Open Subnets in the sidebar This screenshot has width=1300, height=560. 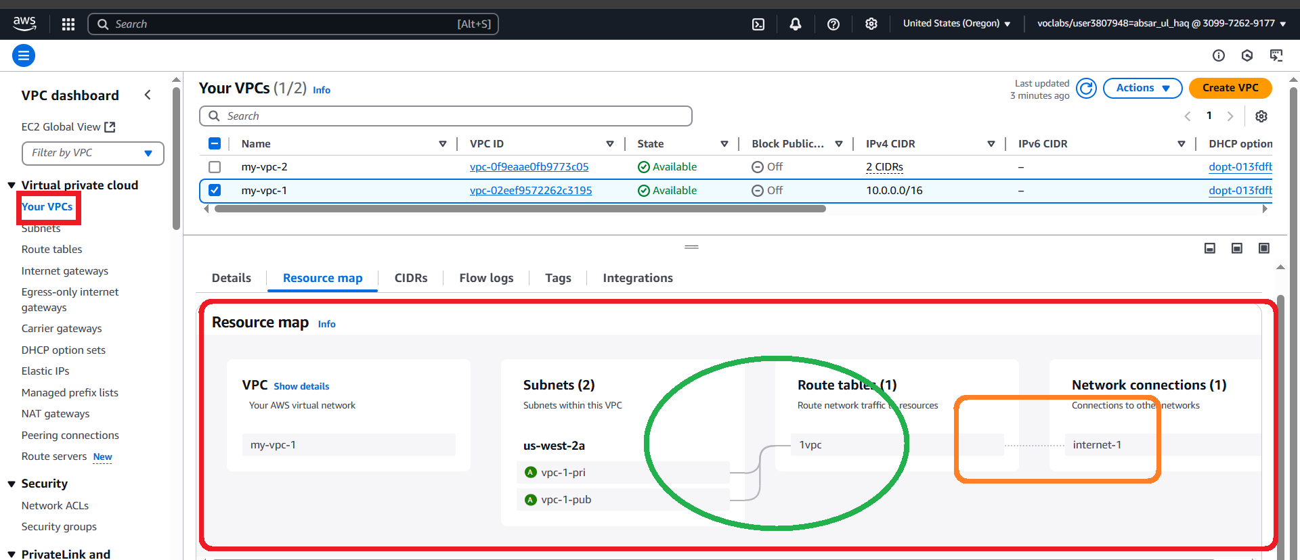tap(41, 229)
